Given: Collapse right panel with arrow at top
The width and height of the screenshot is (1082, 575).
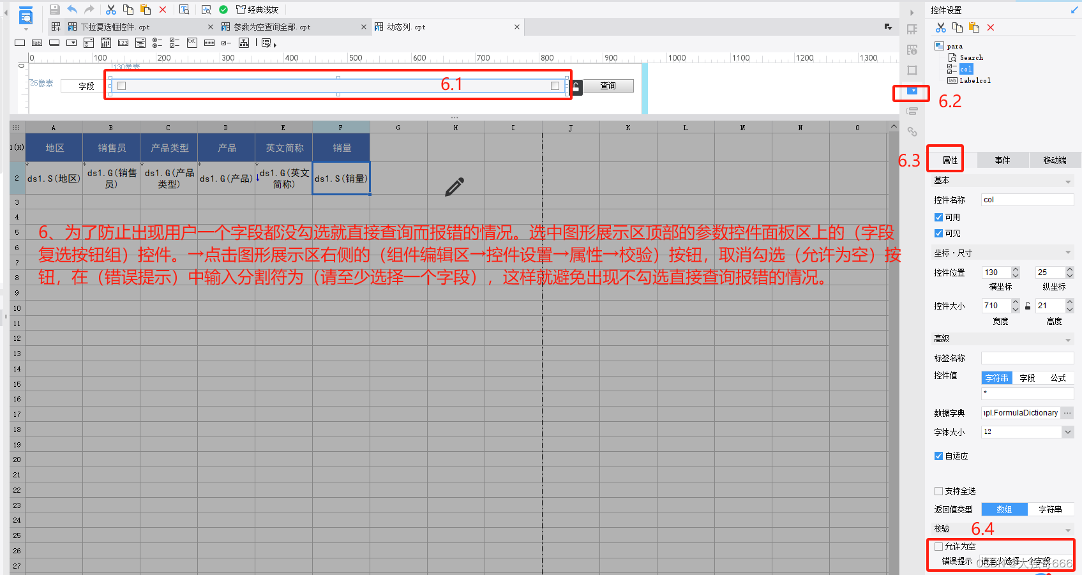Looking at the screenshot, I should pyautogui.click(x=912, y=12).
